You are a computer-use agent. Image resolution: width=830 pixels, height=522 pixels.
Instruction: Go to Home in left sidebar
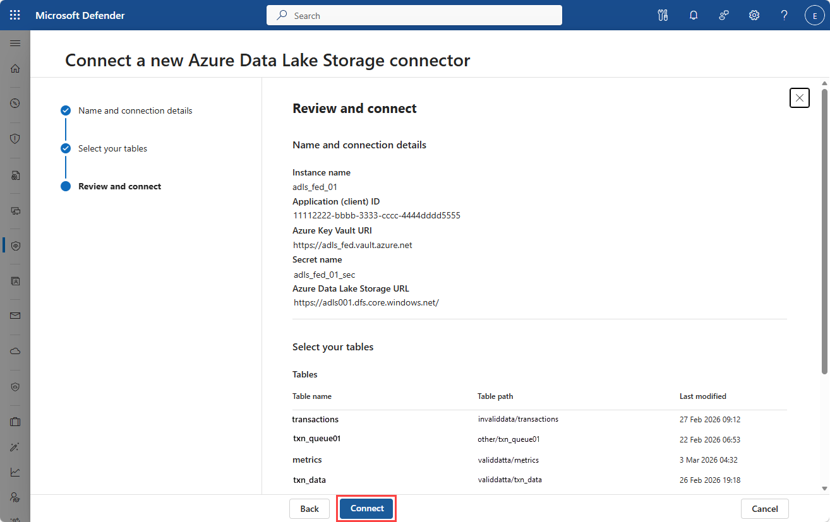(15, 68)
